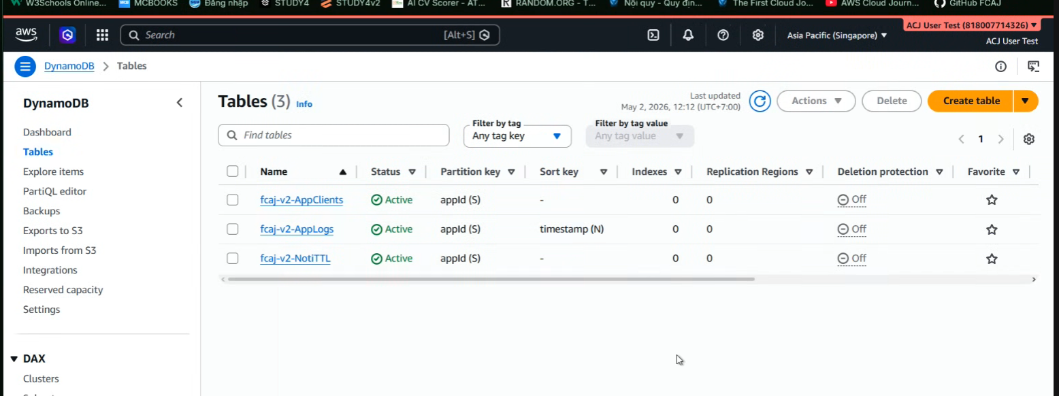
Task: Go to next page arrow
Action: point(1000,139)
